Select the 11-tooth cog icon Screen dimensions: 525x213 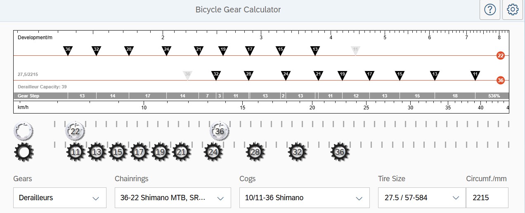point(76,152)
